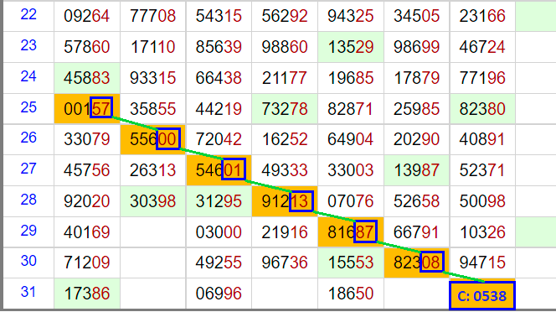Click green cell 13987 in row 27

pos(417,170)
